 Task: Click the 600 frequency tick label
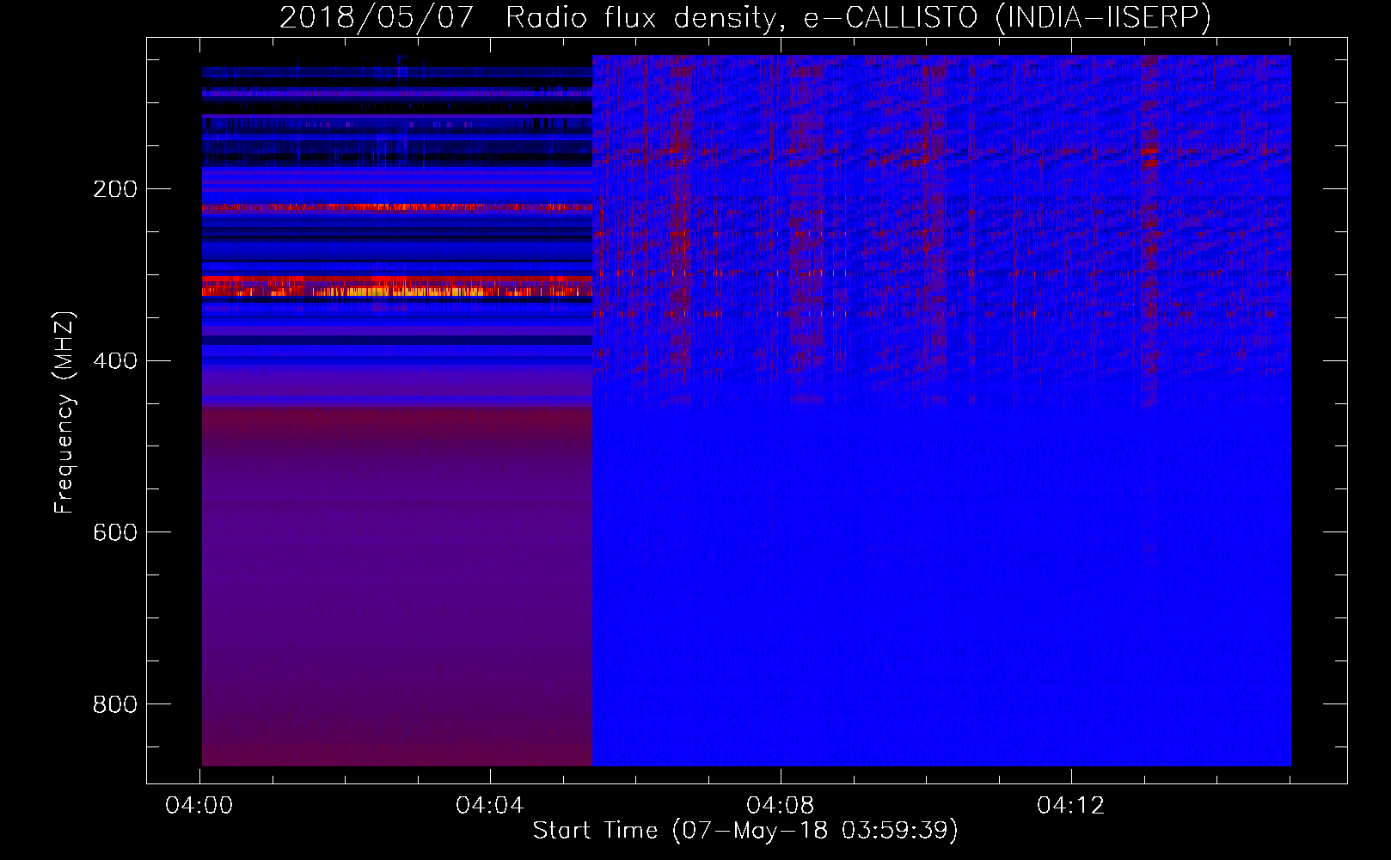click(115, 533)
